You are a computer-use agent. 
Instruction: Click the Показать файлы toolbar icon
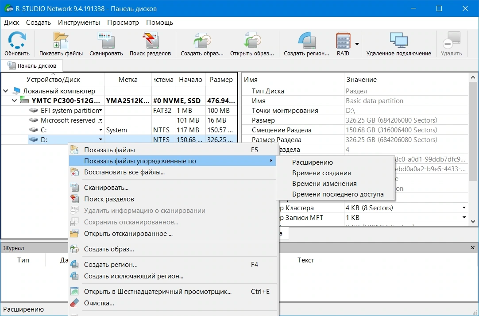61,40
